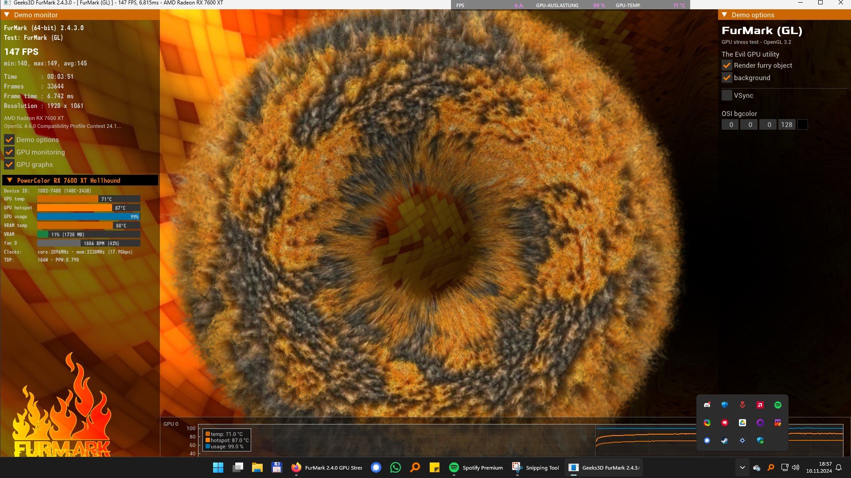Collapse the Demo monitor panel
Screen dimensions: 851x478
click(7, 15)
